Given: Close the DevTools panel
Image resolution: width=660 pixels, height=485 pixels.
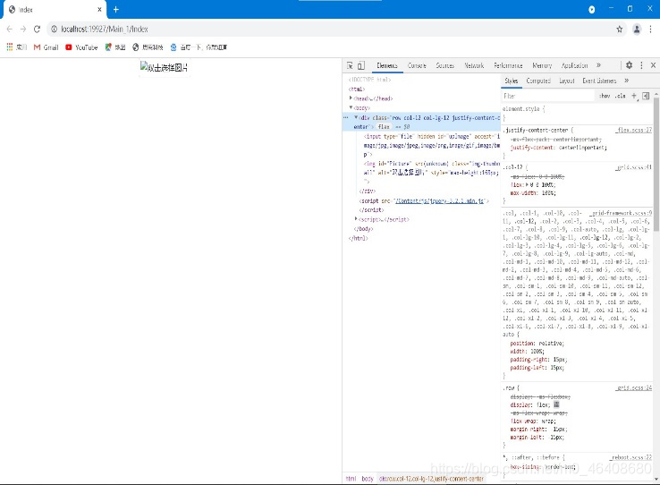Looking at the screenshot, I should coord(653,64).
